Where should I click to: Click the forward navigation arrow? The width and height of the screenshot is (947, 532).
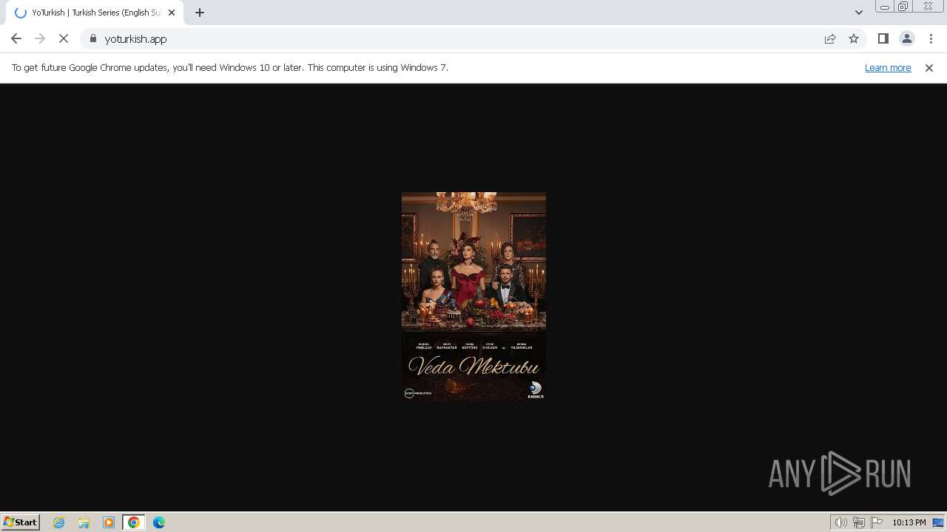click(x=40, y=38)
